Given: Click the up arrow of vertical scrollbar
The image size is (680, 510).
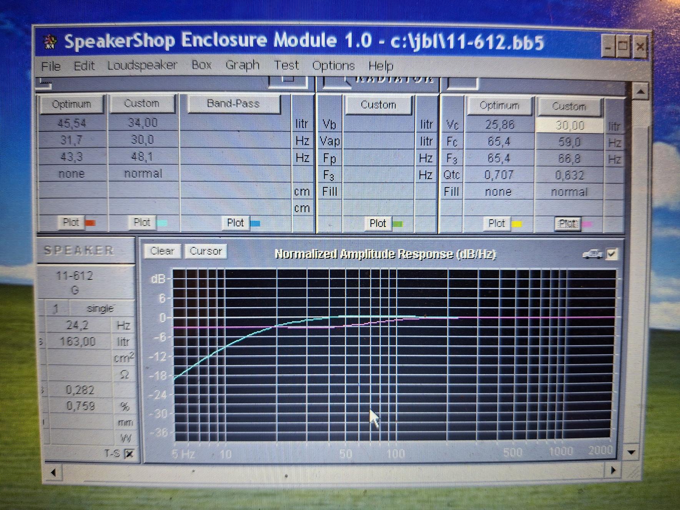Looking at the screenshot, I should (x=640, y=91).
